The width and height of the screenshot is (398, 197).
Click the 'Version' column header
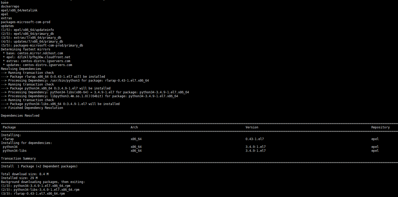pyautogui.click(x=252, y=127)
